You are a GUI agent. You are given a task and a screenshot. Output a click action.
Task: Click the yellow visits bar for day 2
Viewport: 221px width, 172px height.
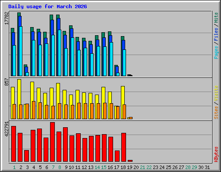19,99
